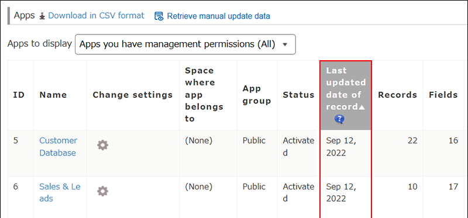Image resolution: width=468 pixels, height=218 pixels.
Task: Click records count '10'
Action: tap(412, 186)
